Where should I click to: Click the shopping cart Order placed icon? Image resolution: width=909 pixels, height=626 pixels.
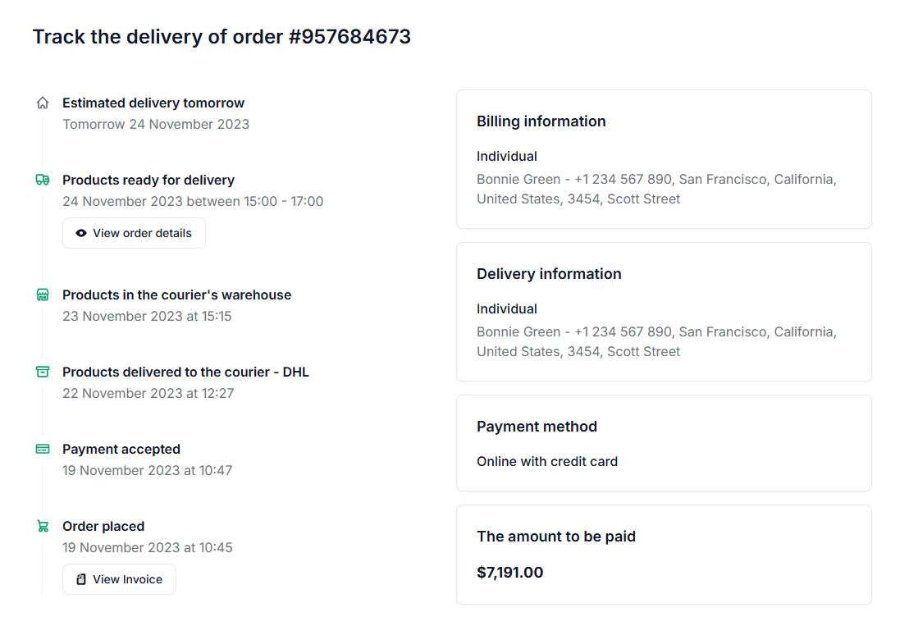(43, 526)
